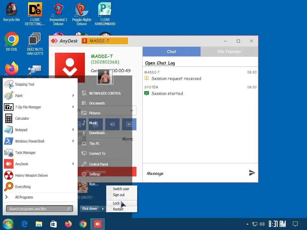
Task: Open Microsoft Store in taskbar
Action: click(53, 224)
